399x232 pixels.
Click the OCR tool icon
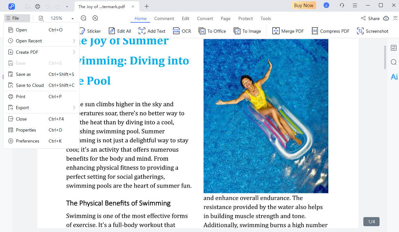click(x=176, y=31)
